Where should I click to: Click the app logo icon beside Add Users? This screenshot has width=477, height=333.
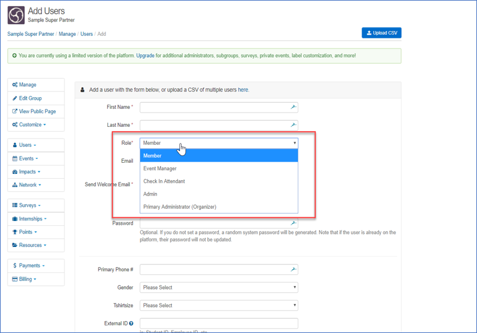16,15
